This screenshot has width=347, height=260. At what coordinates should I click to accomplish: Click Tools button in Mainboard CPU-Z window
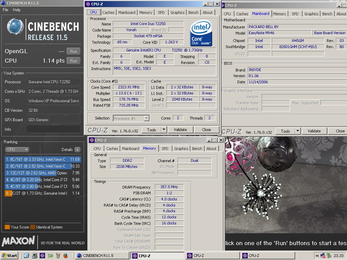[x=285, y=131]
